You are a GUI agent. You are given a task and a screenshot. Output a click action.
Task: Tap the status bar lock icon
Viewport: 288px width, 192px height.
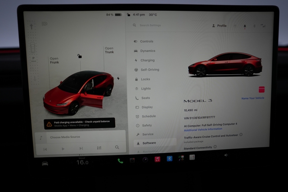point(128,14)
